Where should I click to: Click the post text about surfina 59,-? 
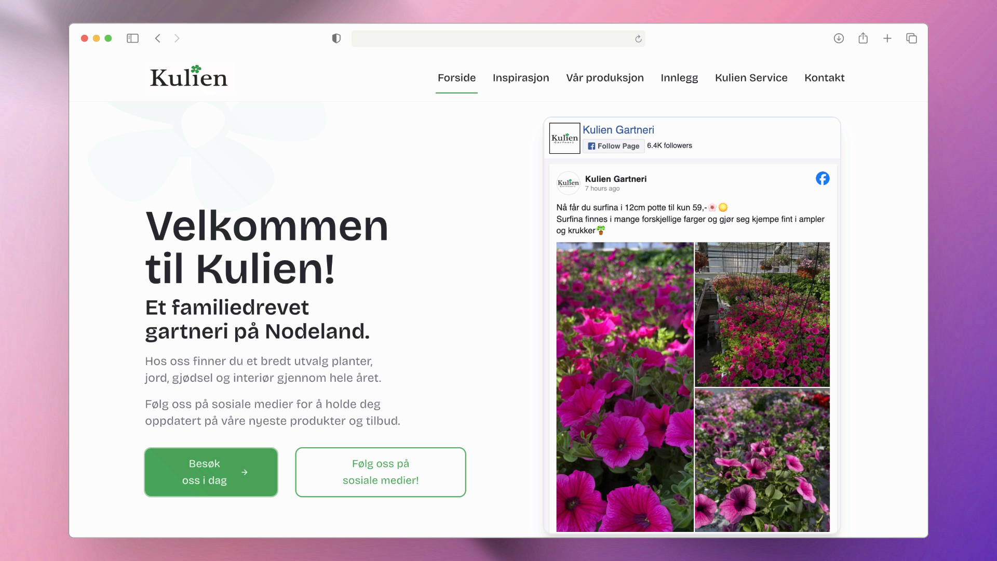[x=690, y=219]
